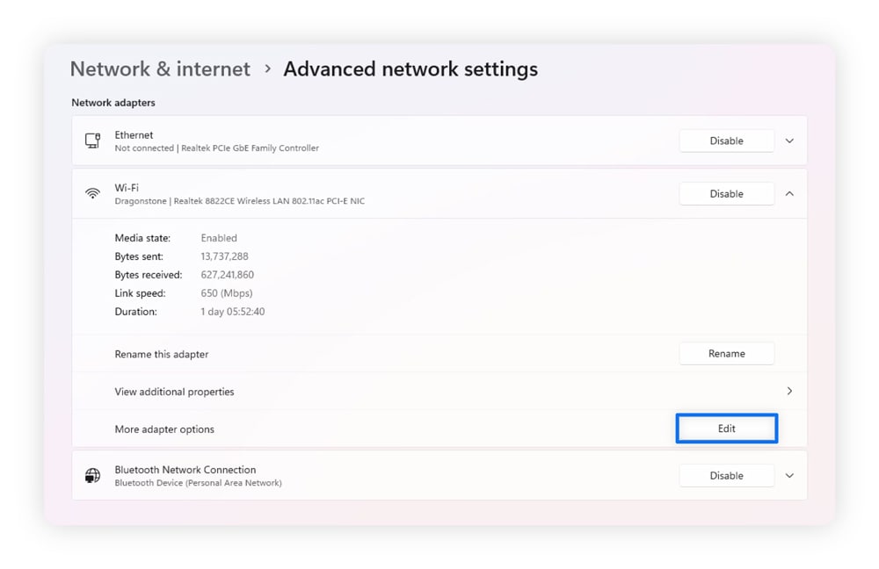
Task: Click the Advanced network settings breadcrumb
Action: click(x=410, y=68)
